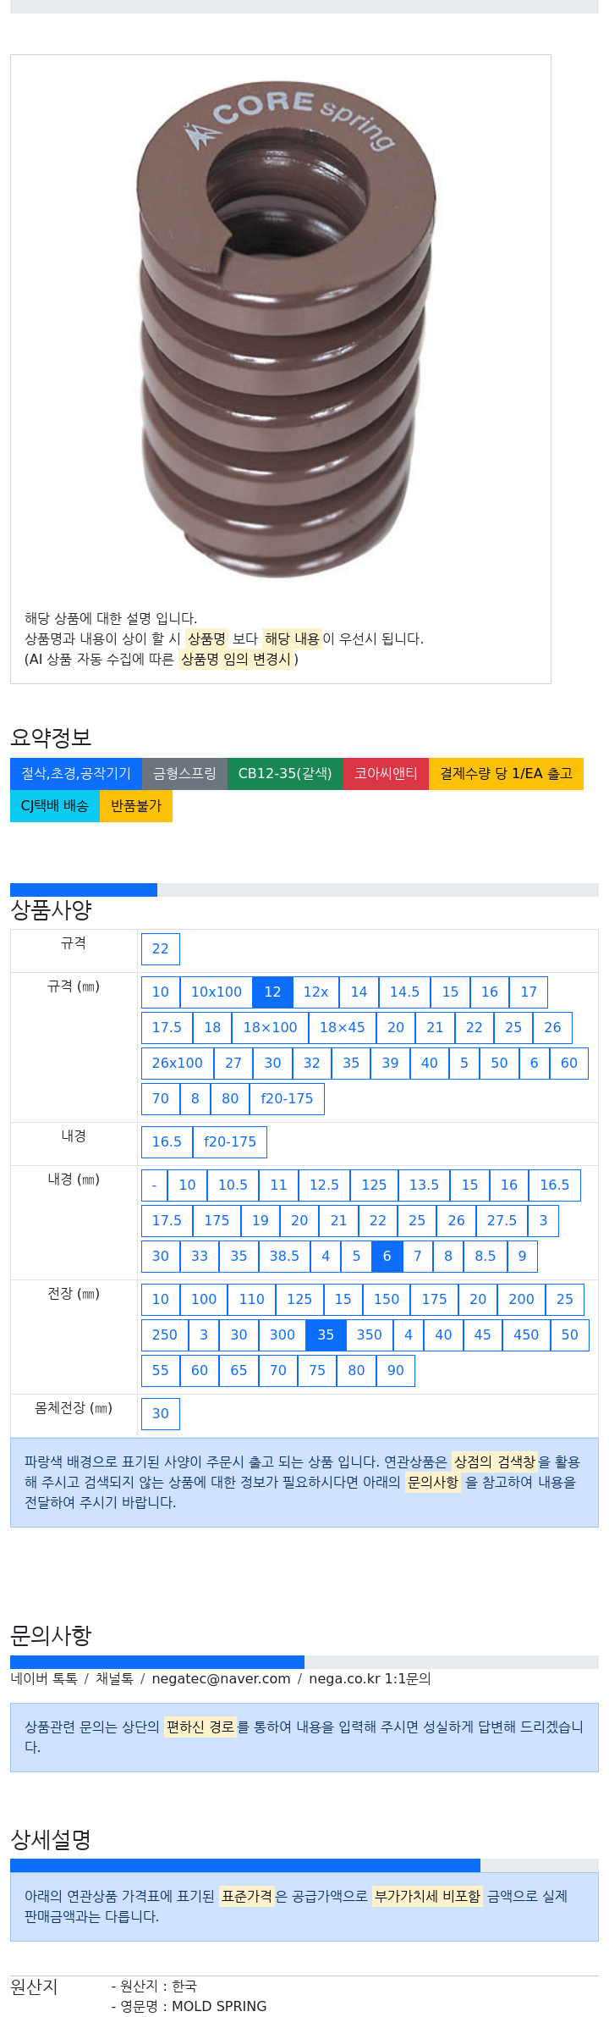The height and width of the screenshot is (2017, 609).
Task: Select 규격 option 10x100
Action: (x=217, y=992)
